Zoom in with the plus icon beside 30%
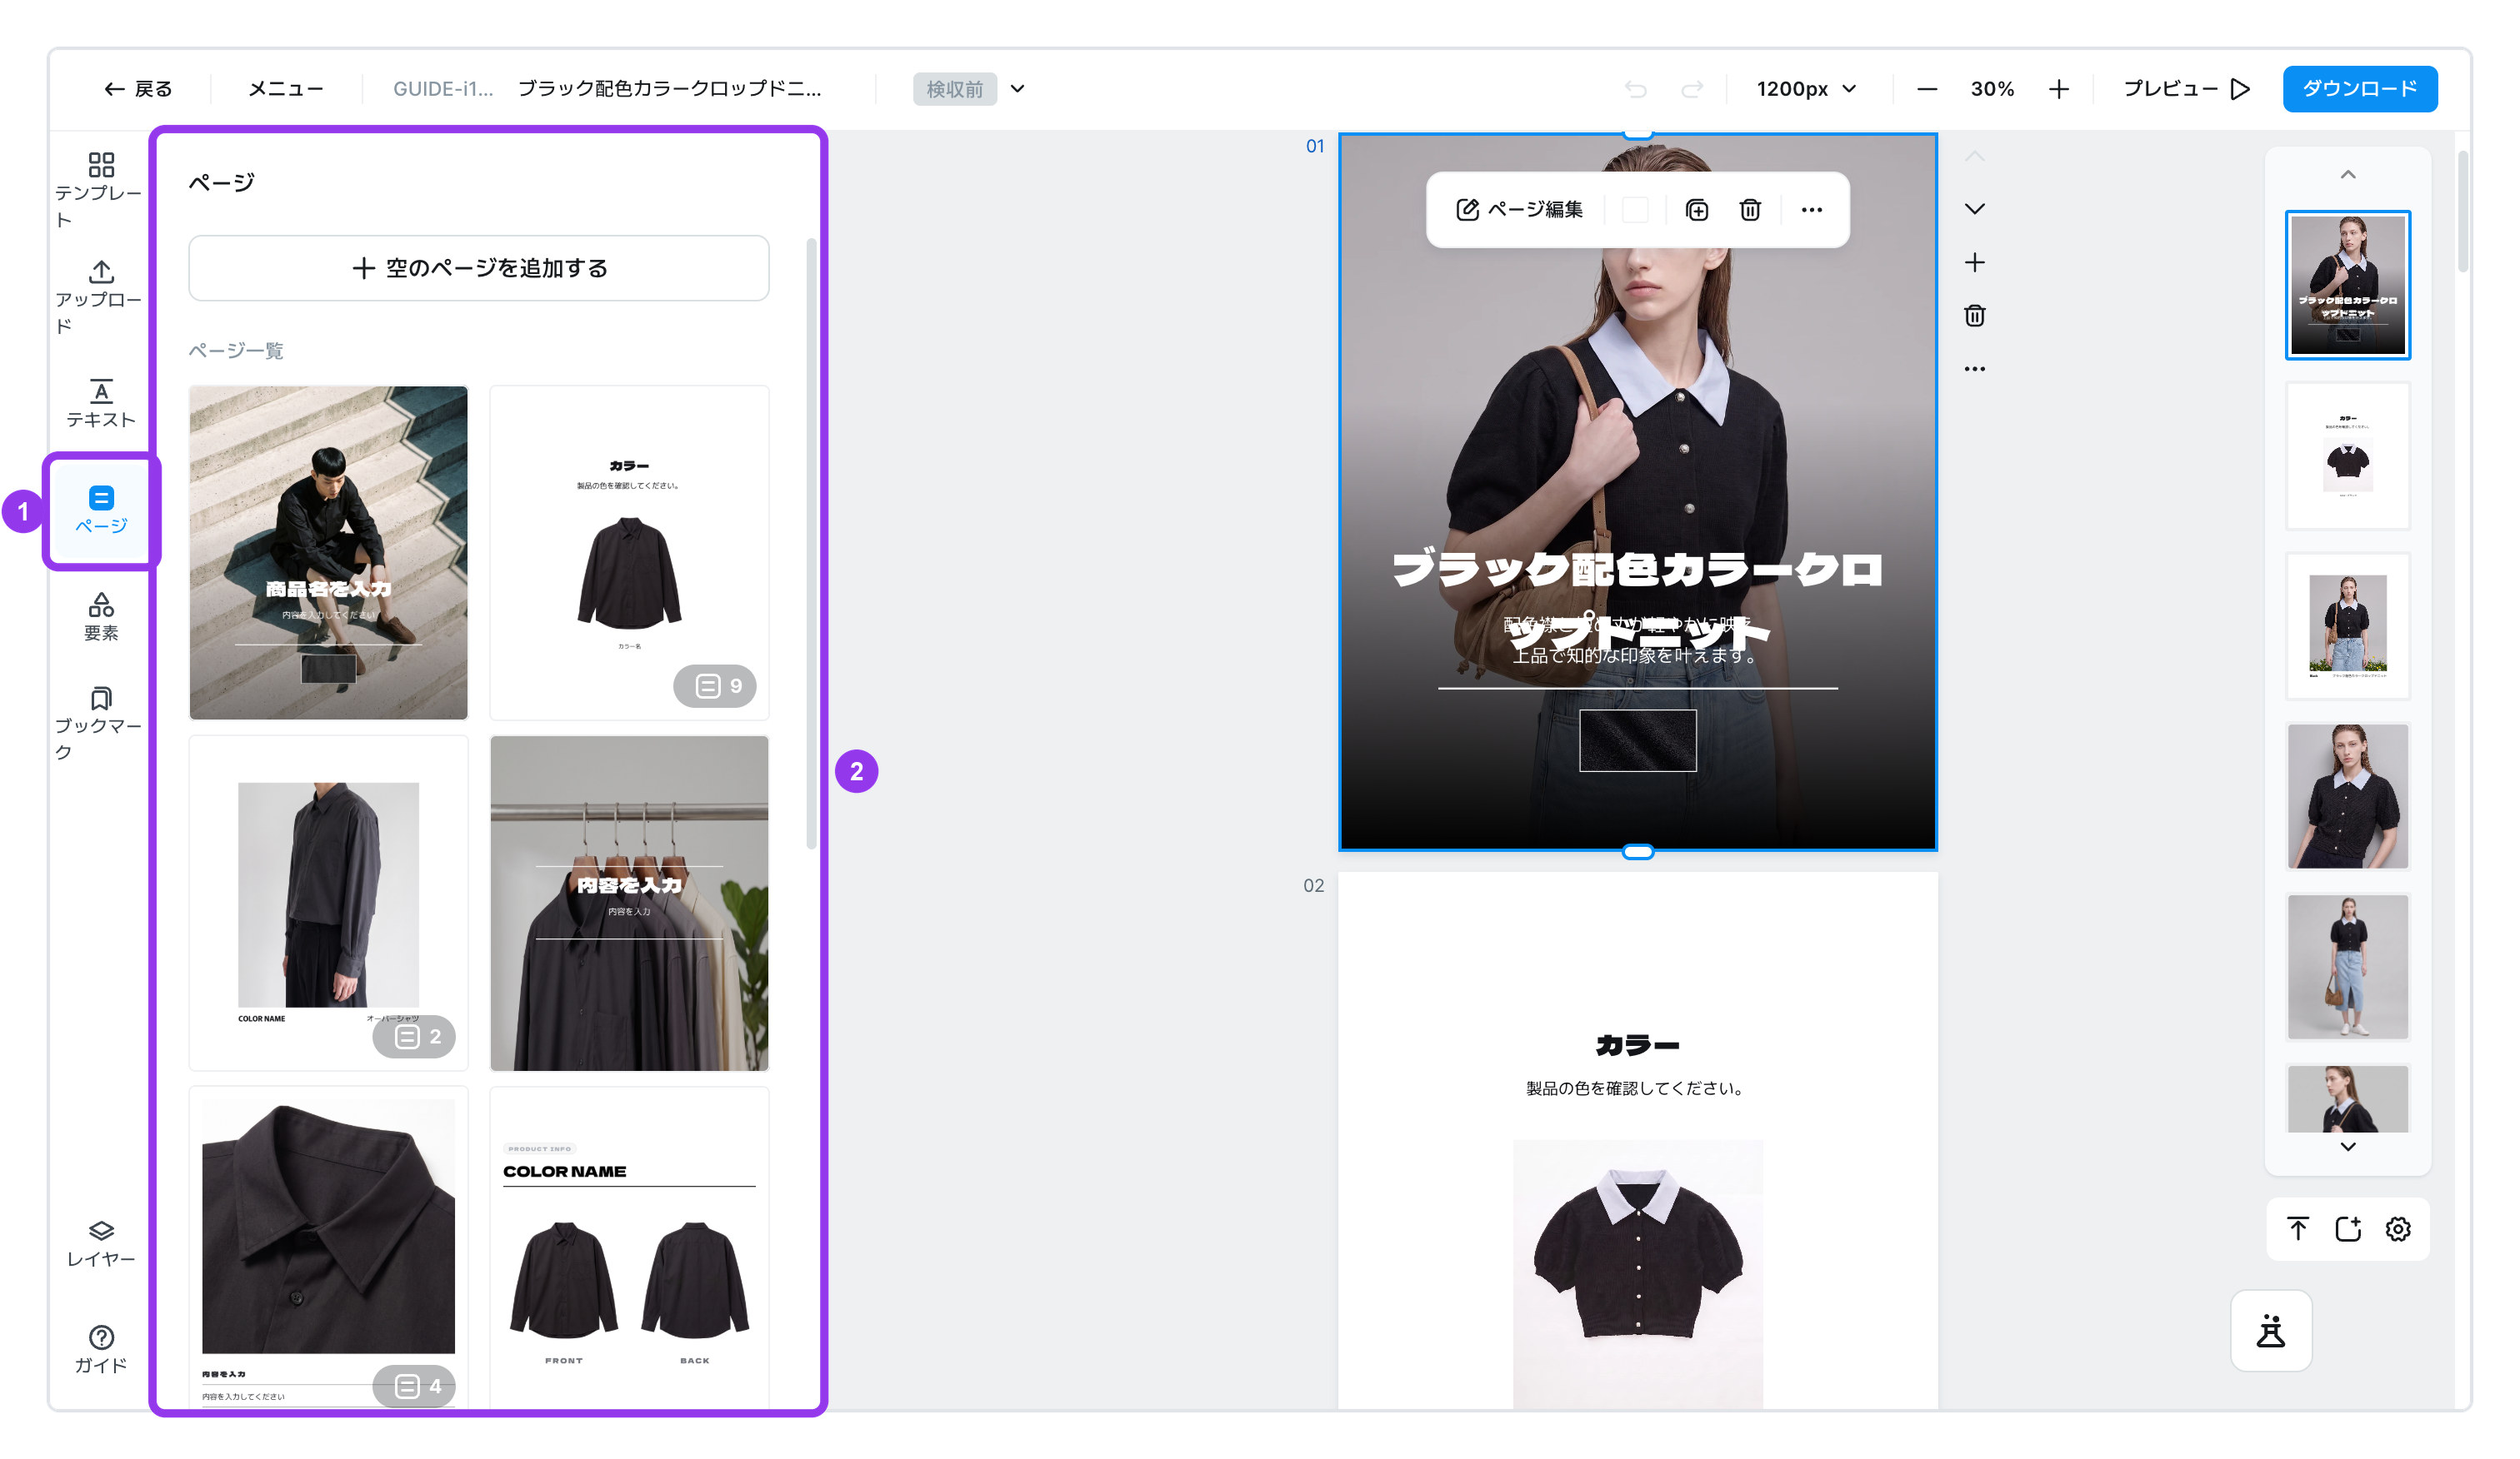This screenshot has width=2520, height=1459. [2058, 89]
